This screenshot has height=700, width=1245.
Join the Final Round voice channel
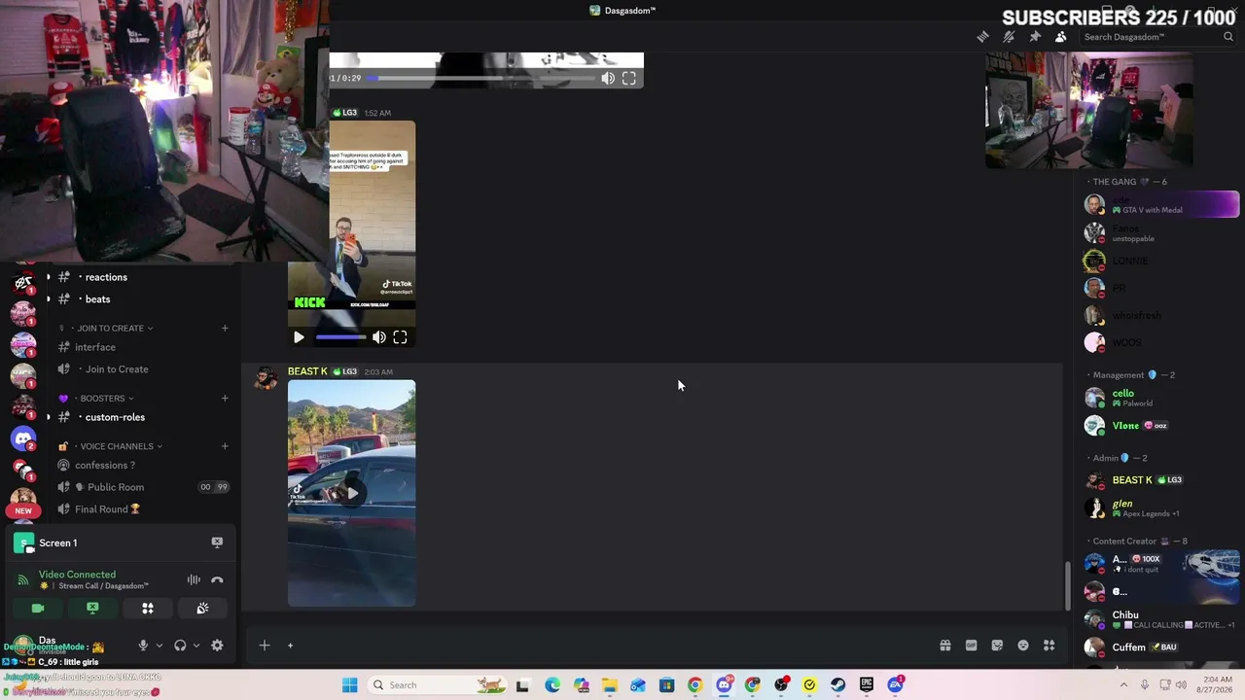(142, 509)
